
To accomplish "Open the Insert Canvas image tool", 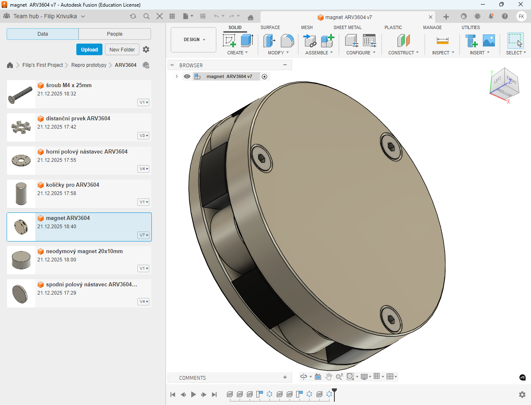I will point(489,41).
